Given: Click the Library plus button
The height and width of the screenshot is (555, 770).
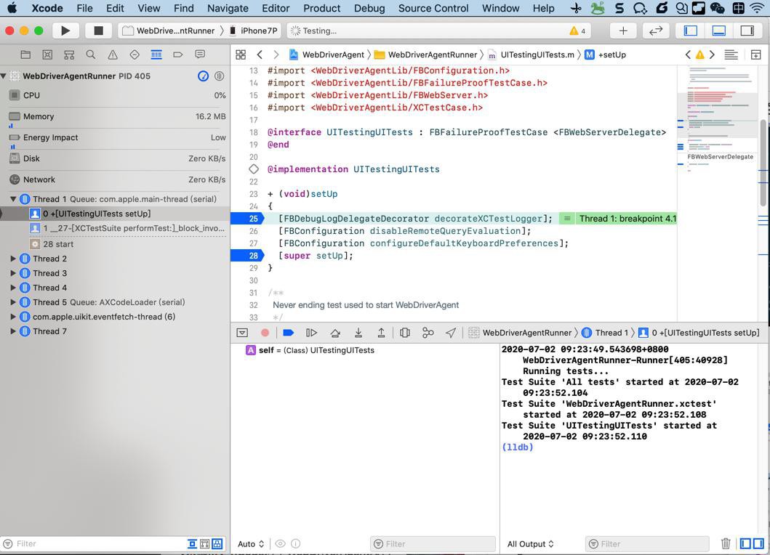Looking at the screenshot, I should [623, 31].
